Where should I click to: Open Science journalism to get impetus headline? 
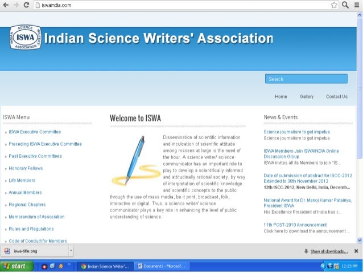[x=296, y=132]
